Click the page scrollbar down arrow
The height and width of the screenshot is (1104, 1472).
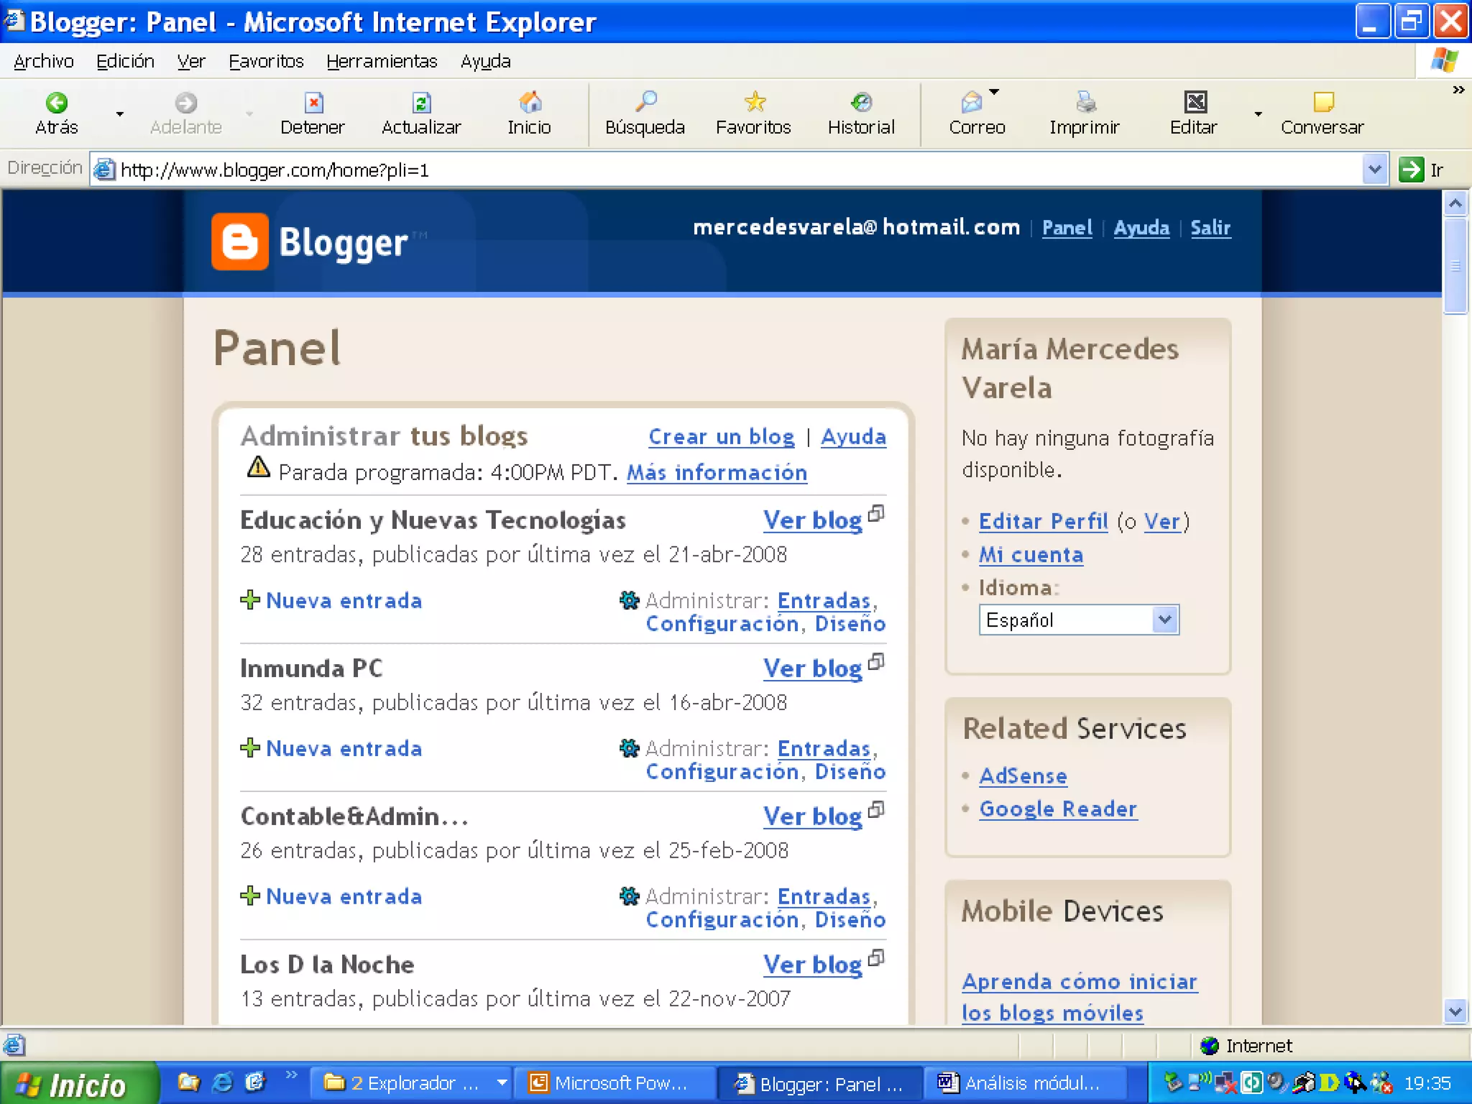(1455, 1012)
